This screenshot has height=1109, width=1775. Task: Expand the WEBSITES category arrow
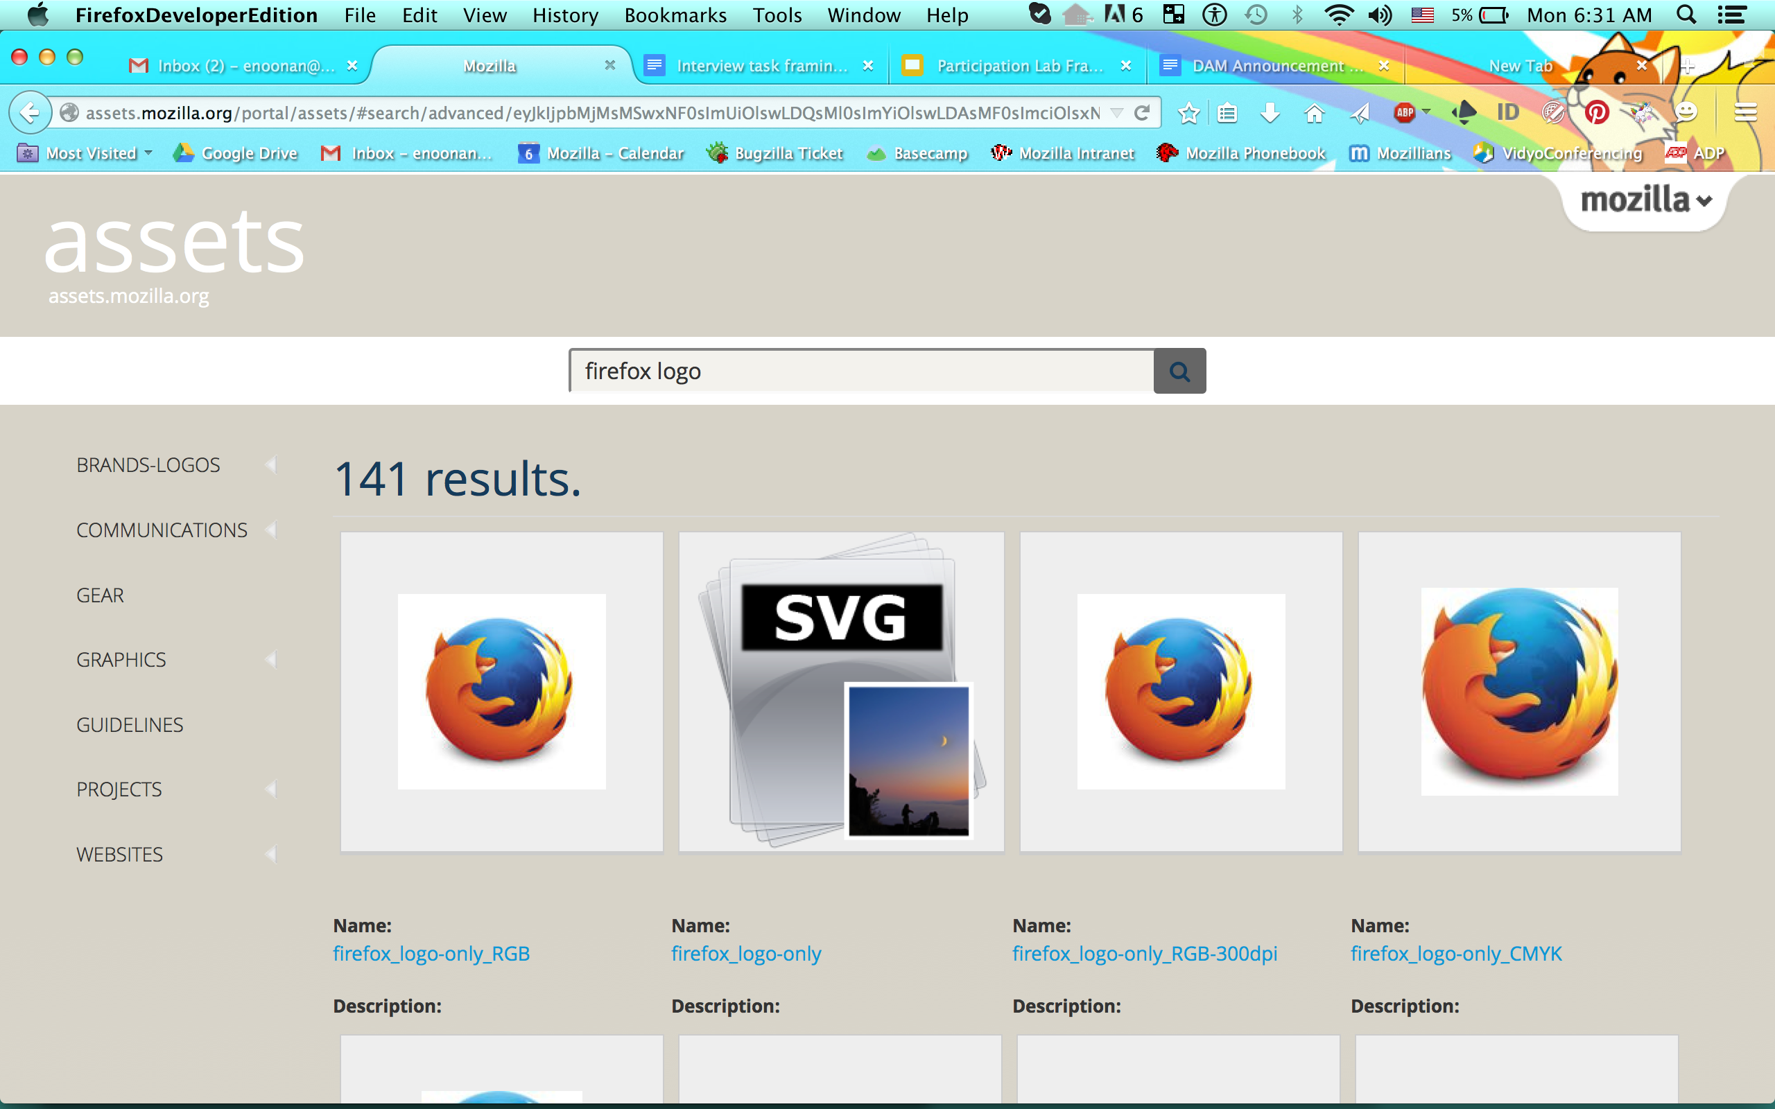(x=270, y=854)
